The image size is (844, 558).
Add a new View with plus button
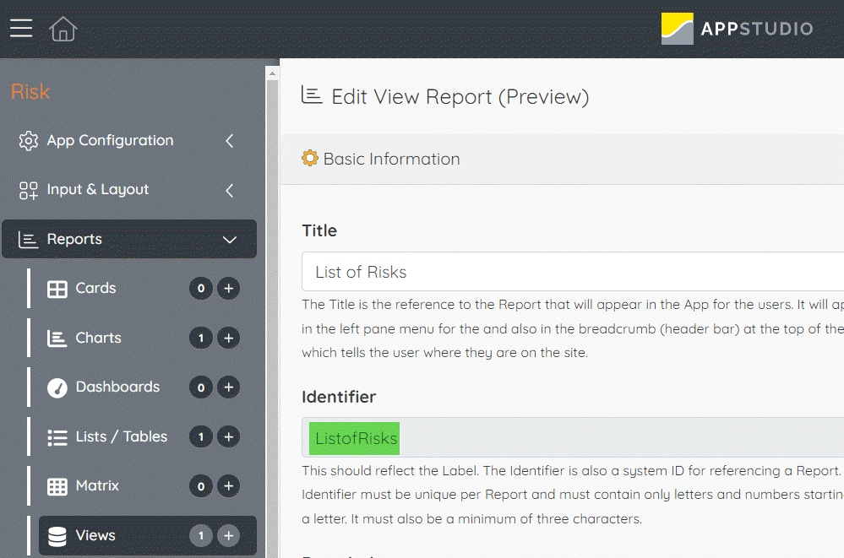(x=228, y=535)
